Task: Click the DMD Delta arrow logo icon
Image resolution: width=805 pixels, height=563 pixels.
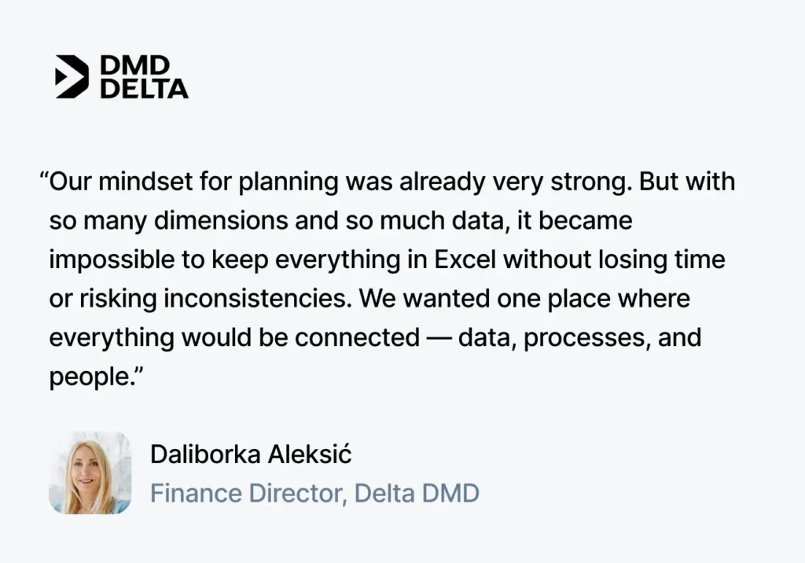Action: pos(72,76)
